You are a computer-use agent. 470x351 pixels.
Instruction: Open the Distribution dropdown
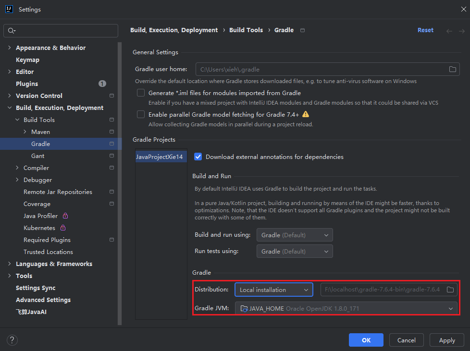tap(274, 290)
